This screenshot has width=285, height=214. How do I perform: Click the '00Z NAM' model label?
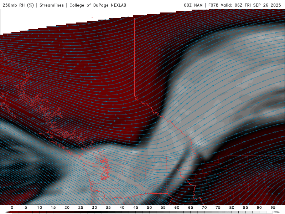click(x=193, y=5)
